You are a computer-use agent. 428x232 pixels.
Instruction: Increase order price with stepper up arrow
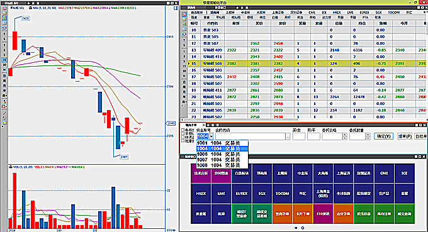coord(345,135)
